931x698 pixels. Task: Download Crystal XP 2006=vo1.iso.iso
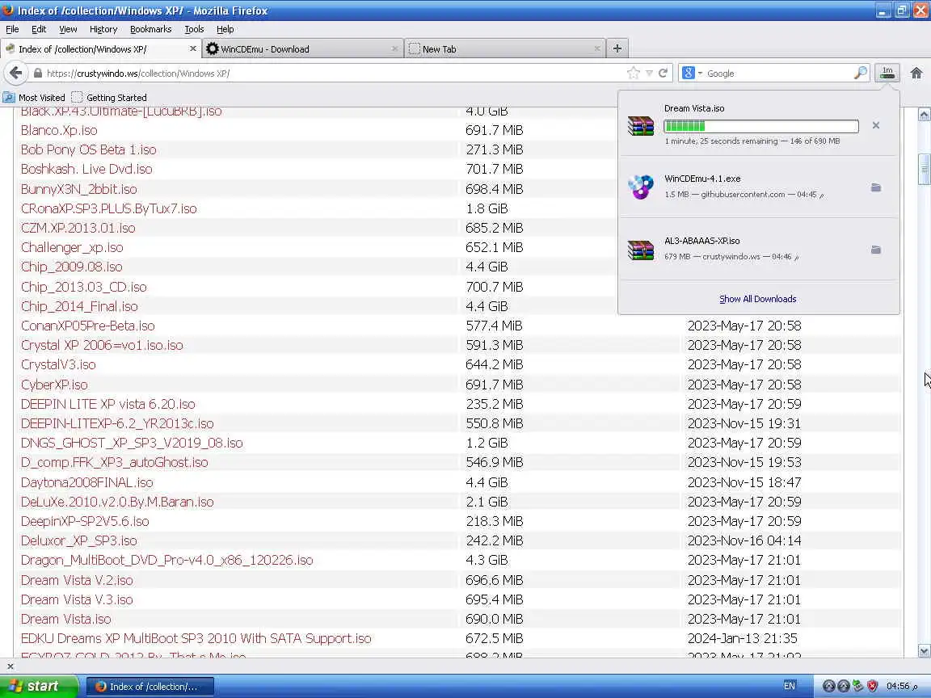pyautogui.click(x=102, y=345)
